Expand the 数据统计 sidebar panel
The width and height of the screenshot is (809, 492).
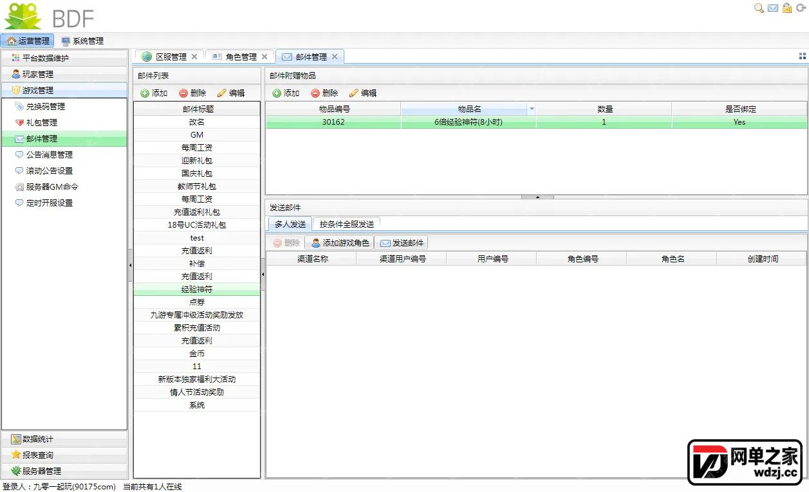pos(64,439)
